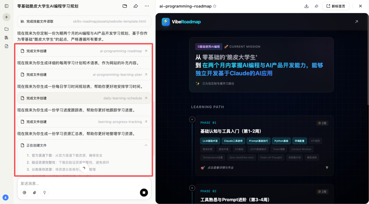Select the JSON数据格式 tag
The image size is (369, 204).
click(x=258, y=149)
